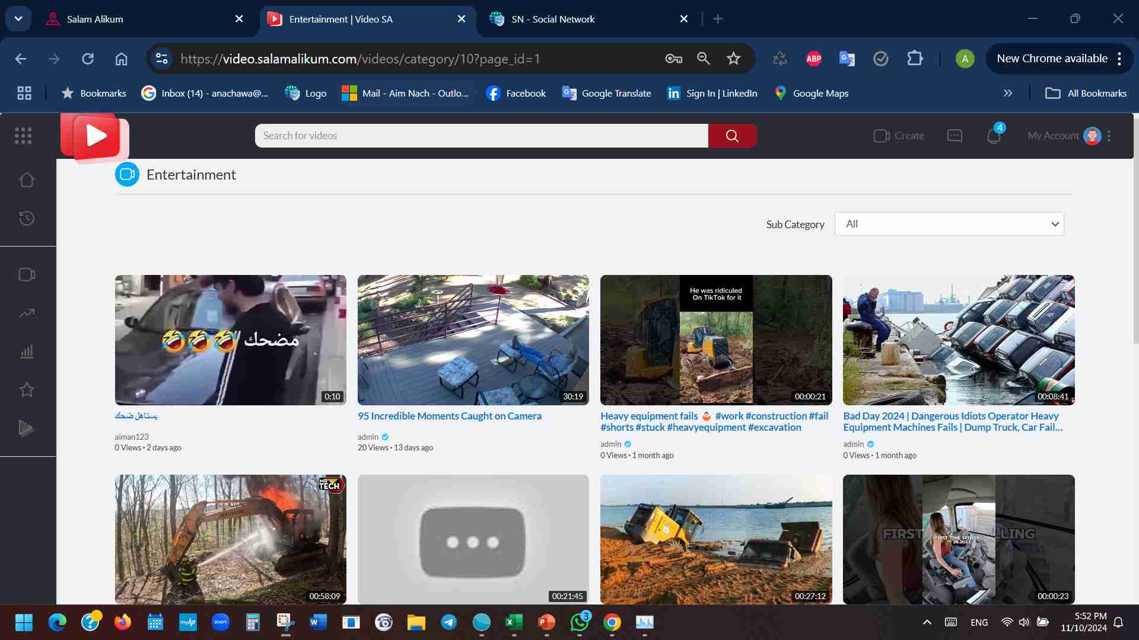Click the AdBlock Plus extension icon

[813, 59]
